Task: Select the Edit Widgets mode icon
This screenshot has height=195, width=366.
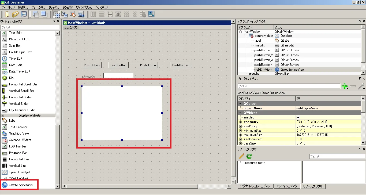Action: pyautogui.click(x=57, y=14)
